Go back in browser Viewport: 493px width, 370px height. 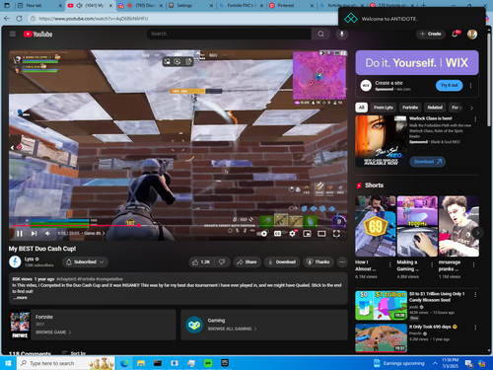(7, 19)
